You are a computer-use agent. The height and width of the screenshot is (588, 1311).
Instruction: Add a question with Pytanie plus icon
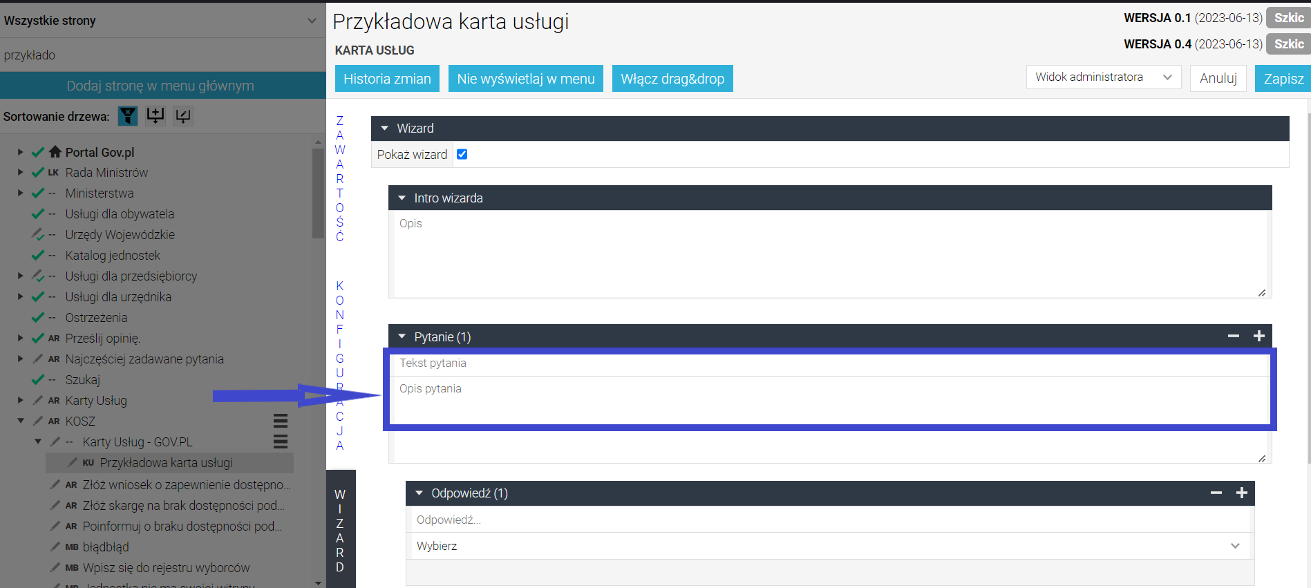(1259, 336)
